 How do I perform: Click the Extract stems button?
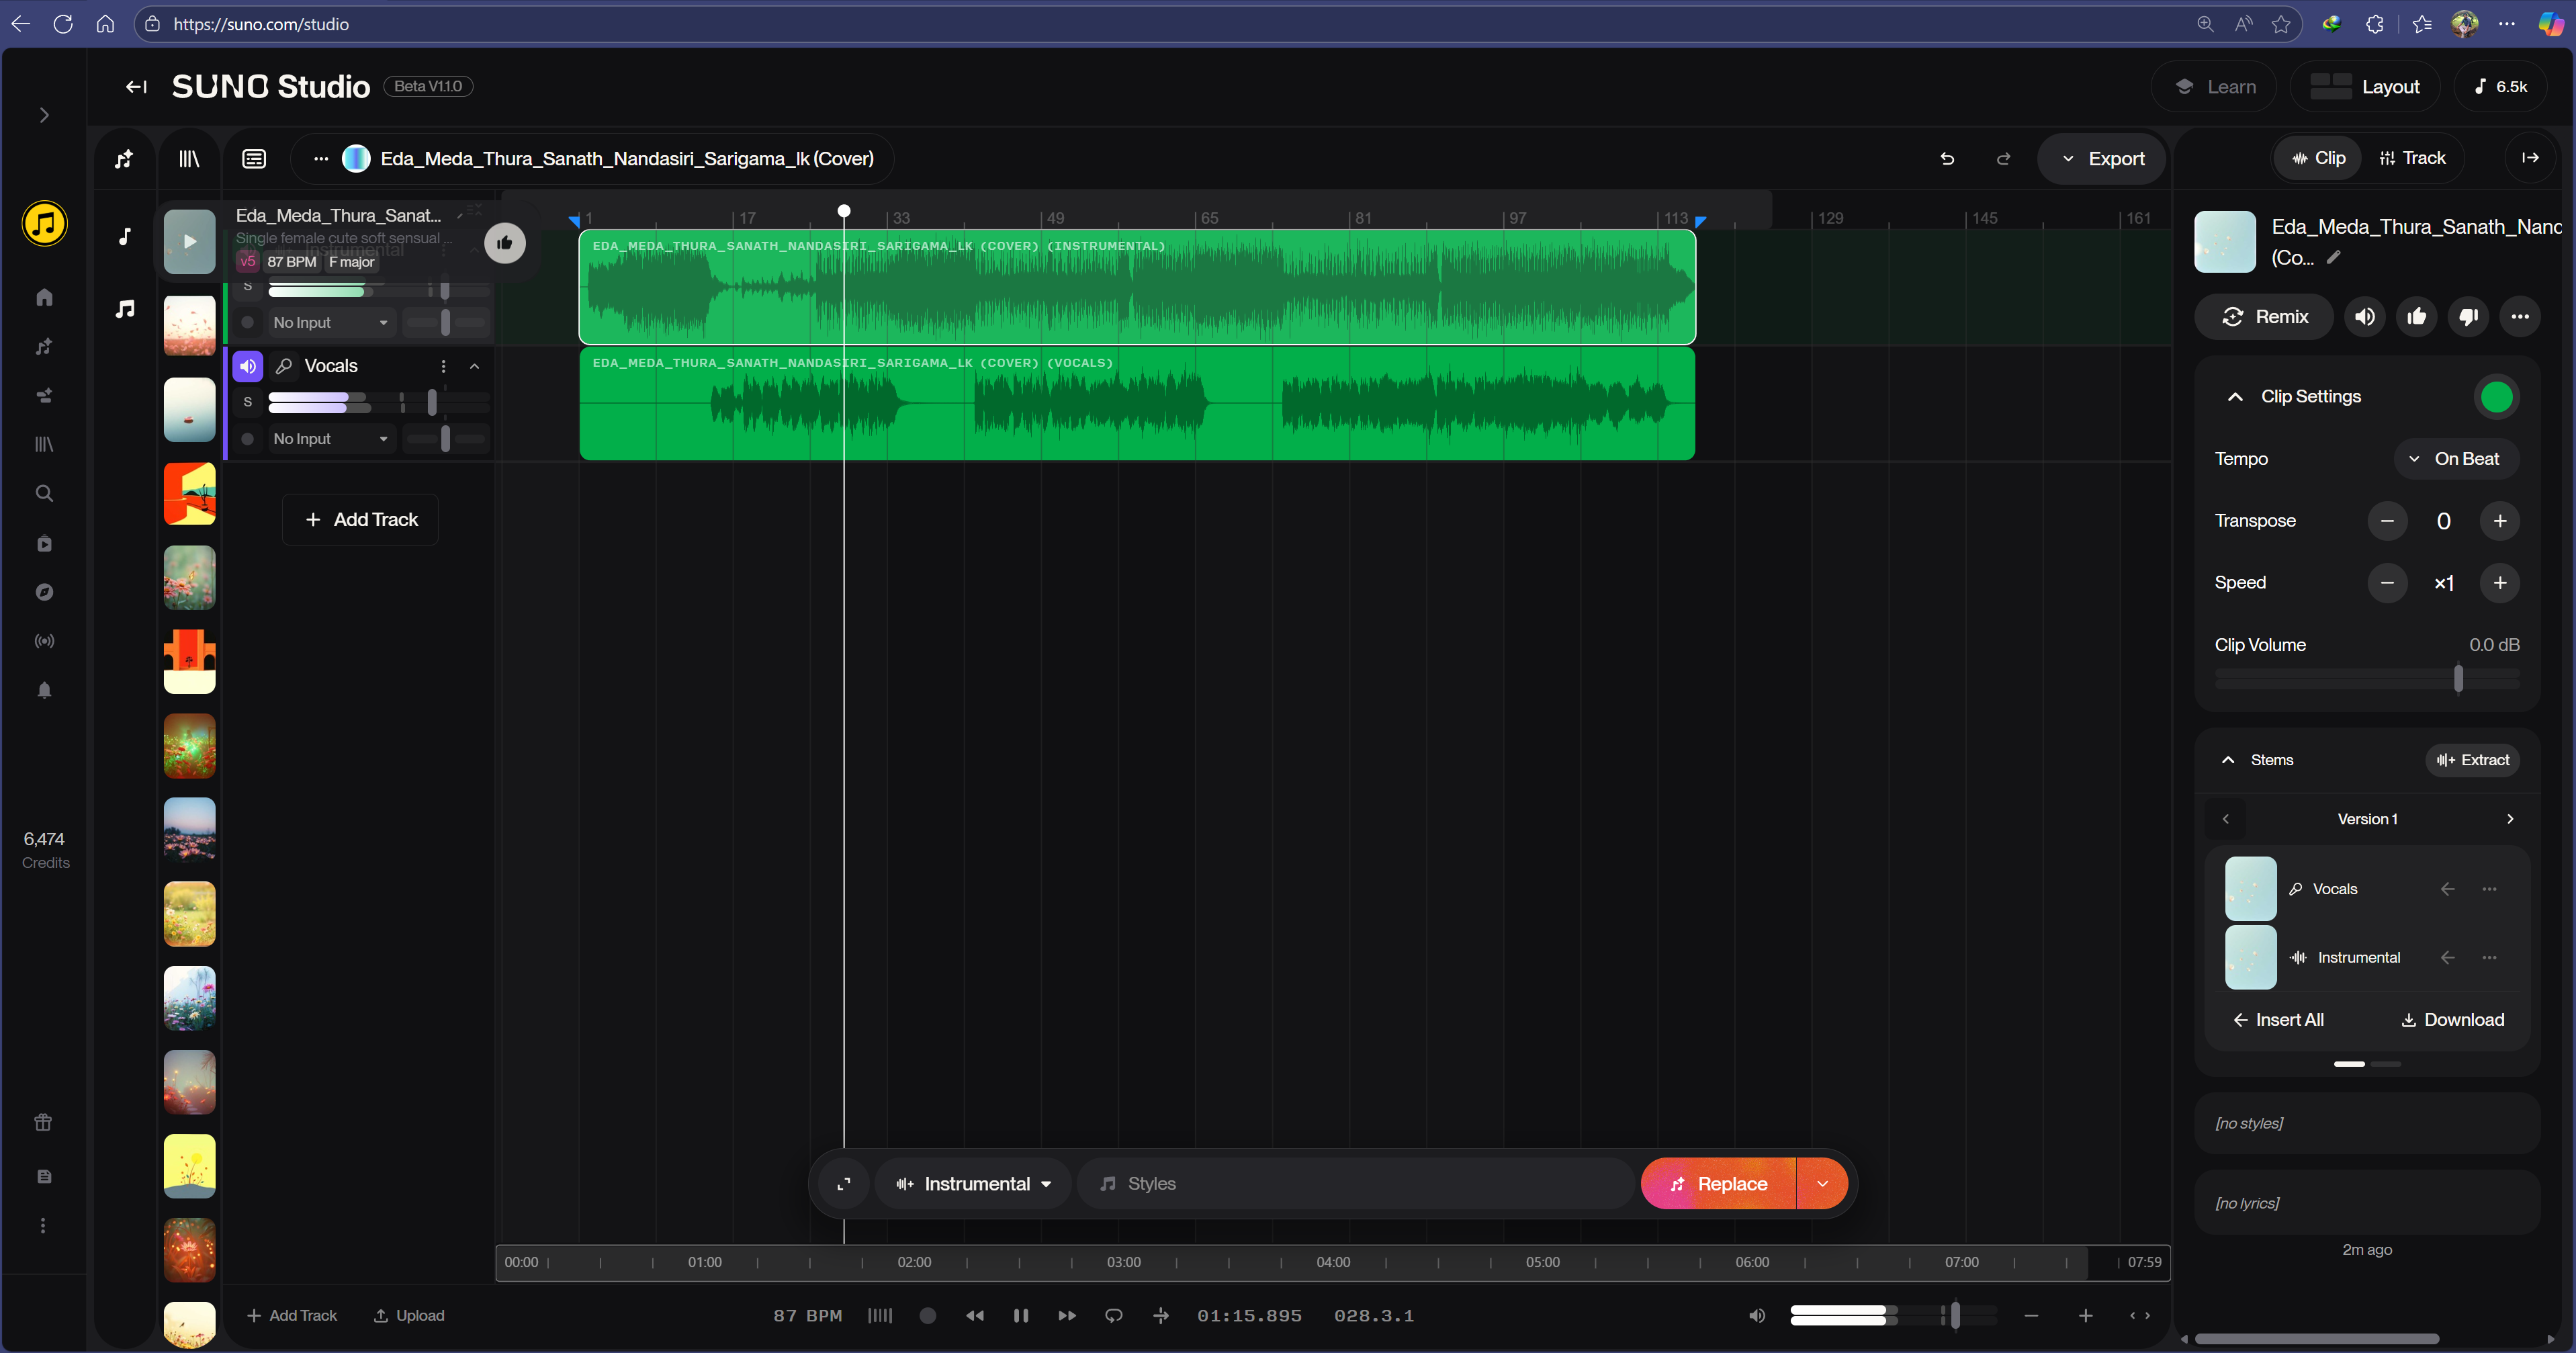click(2472, 760)
